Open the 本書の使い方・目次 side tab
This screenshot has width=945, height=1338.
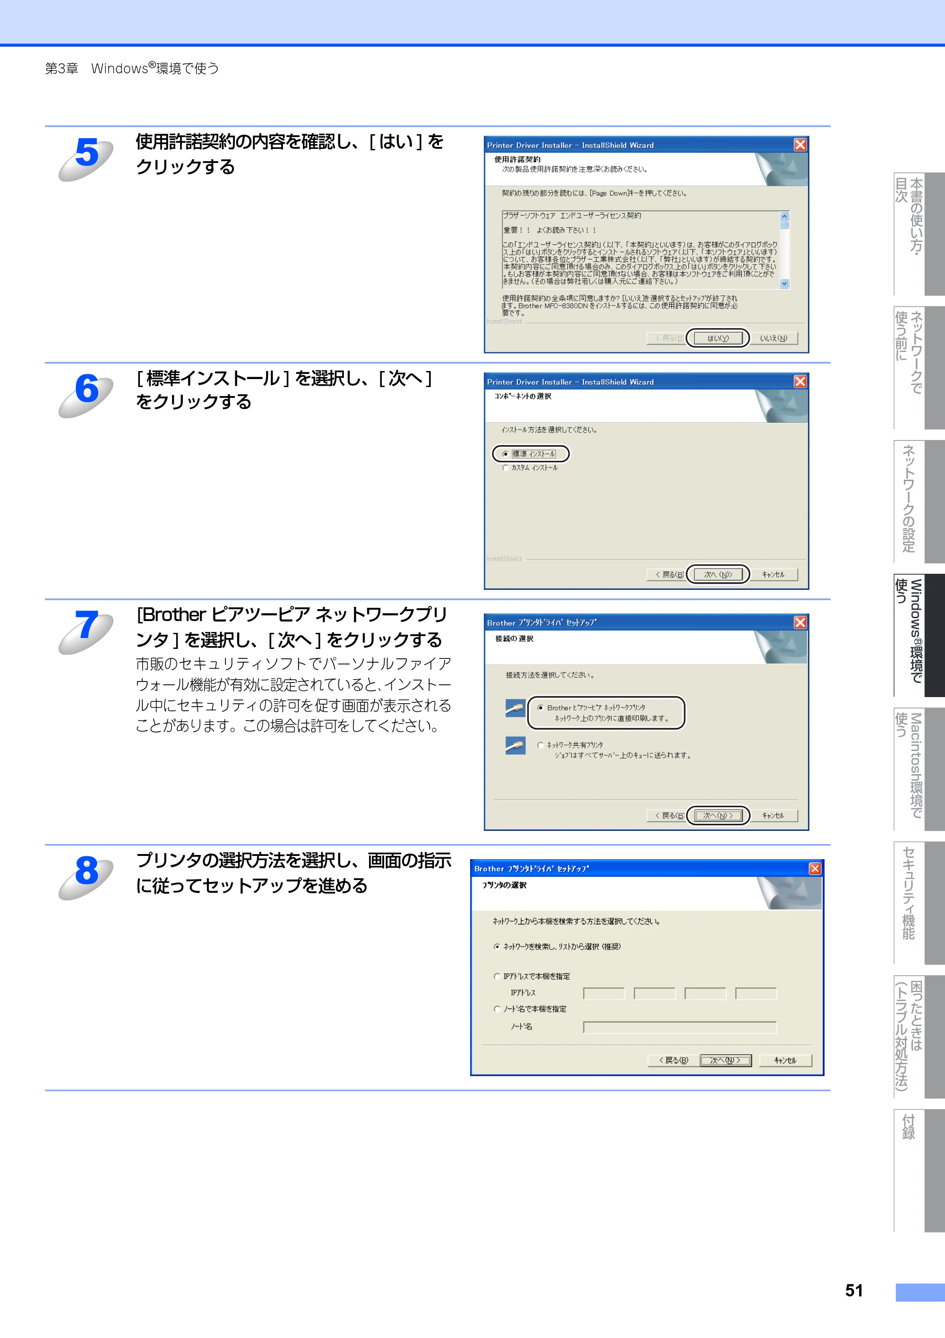coord(919,233)
